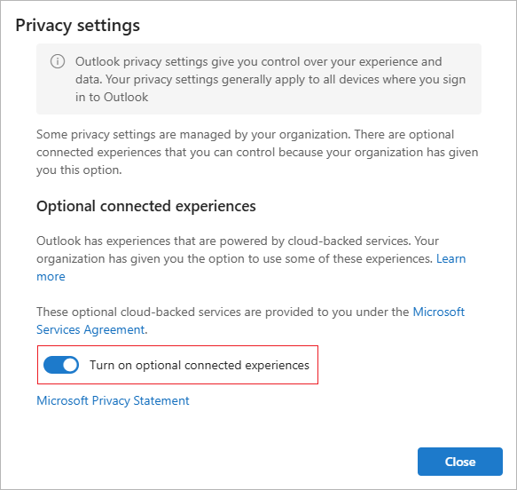Viewport: 517px width, 490px height.
Task: Click 'you this option.' paragraph ending text
Action: click(79, 170)
